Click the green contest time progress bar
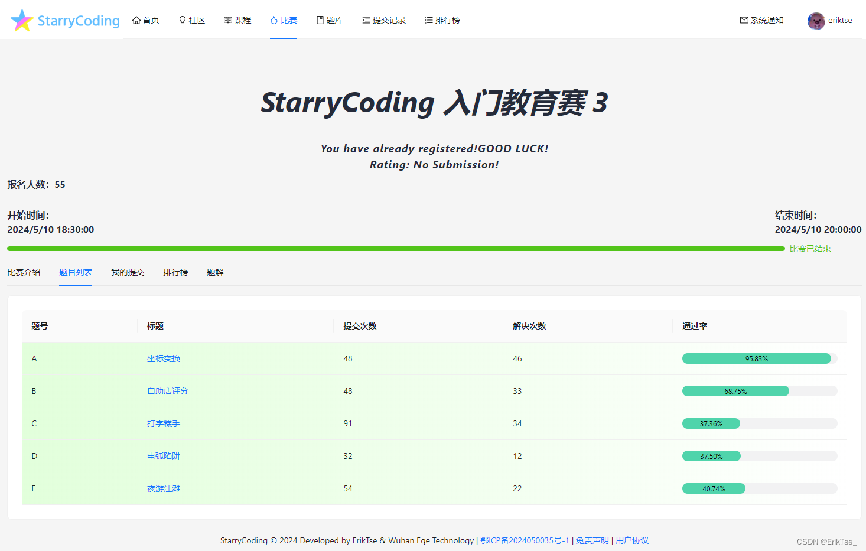The width and height of the screenshot is (866, 551). pyautogui.click(x=396, y=249)
